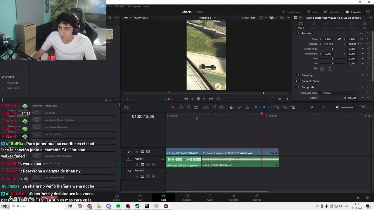
Task: Open the Timeline 1 name dropdown
Action: (x=207, y=17)
